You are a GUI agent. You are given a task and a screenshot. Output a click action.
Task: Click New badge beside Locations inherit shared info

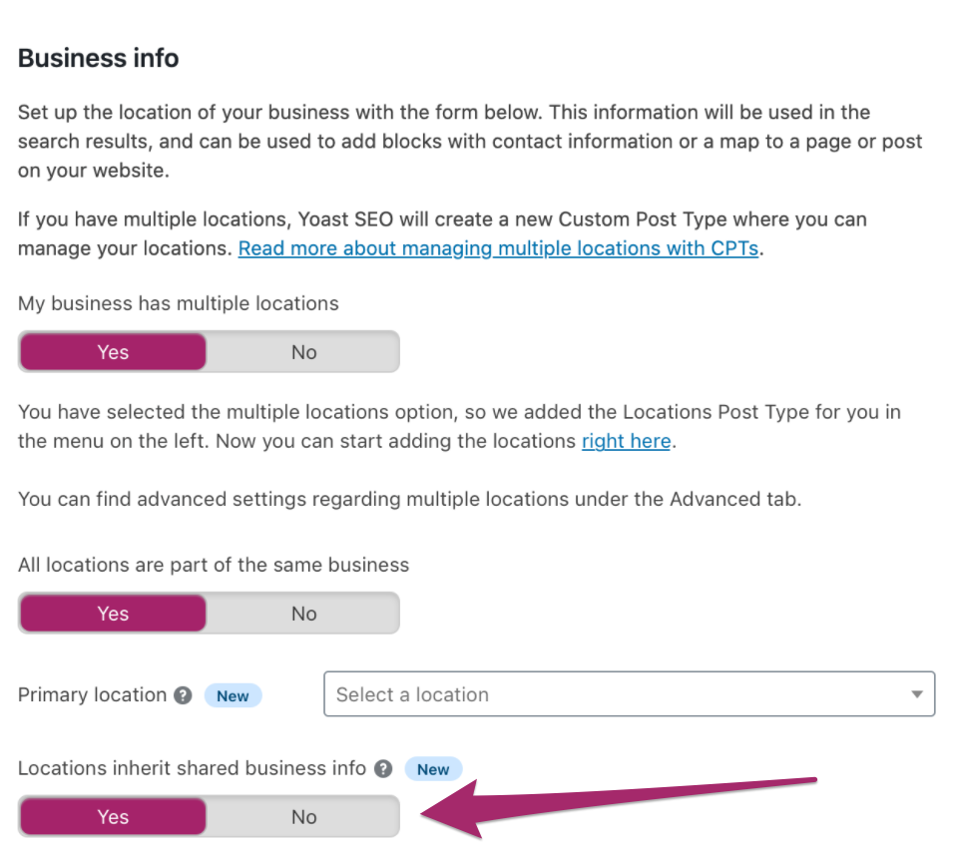click(433, 769)
